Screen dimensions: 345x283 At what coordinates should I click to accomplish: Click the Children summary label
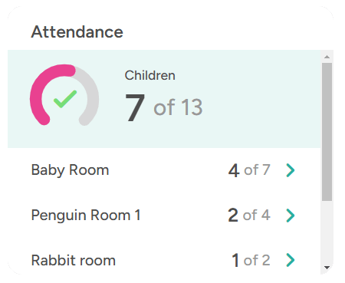(x=150, y=75)
